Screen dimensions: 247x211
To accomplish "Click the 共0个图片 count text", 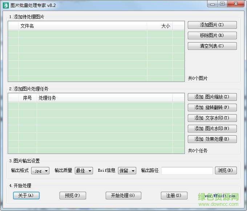I will click(x=198, y=78).
